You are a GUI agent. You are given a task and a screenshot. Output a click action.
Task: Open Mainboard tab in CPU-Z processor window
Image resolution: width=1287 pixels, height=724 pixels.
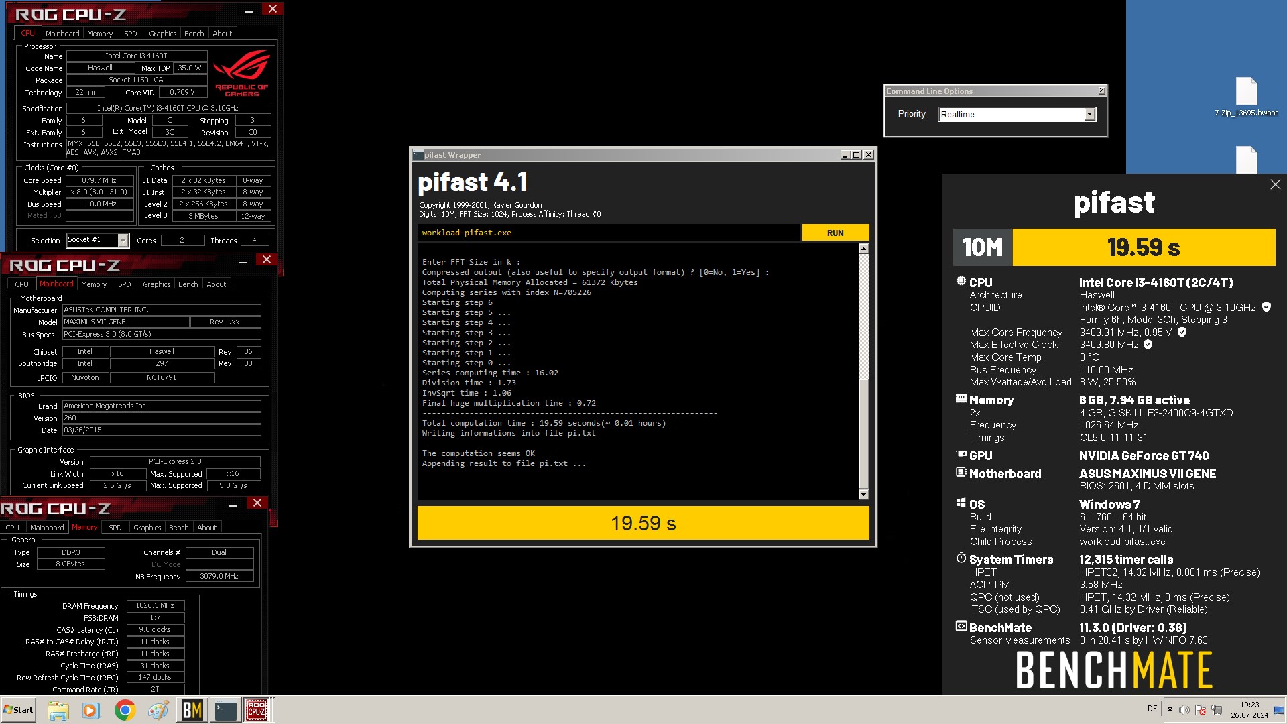[x=62, y=34]
